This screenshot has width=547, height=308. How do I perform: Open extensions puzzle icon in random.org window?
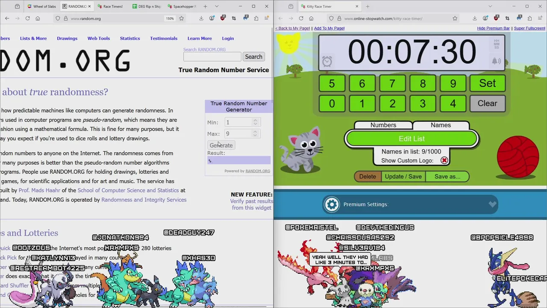pyautogui.click(x=256, y=18)
